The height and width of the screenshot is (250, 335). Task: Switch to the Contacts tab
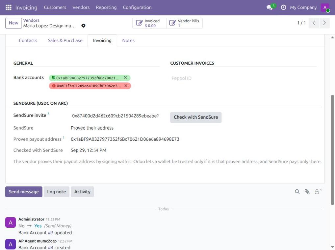click(28, 40)
